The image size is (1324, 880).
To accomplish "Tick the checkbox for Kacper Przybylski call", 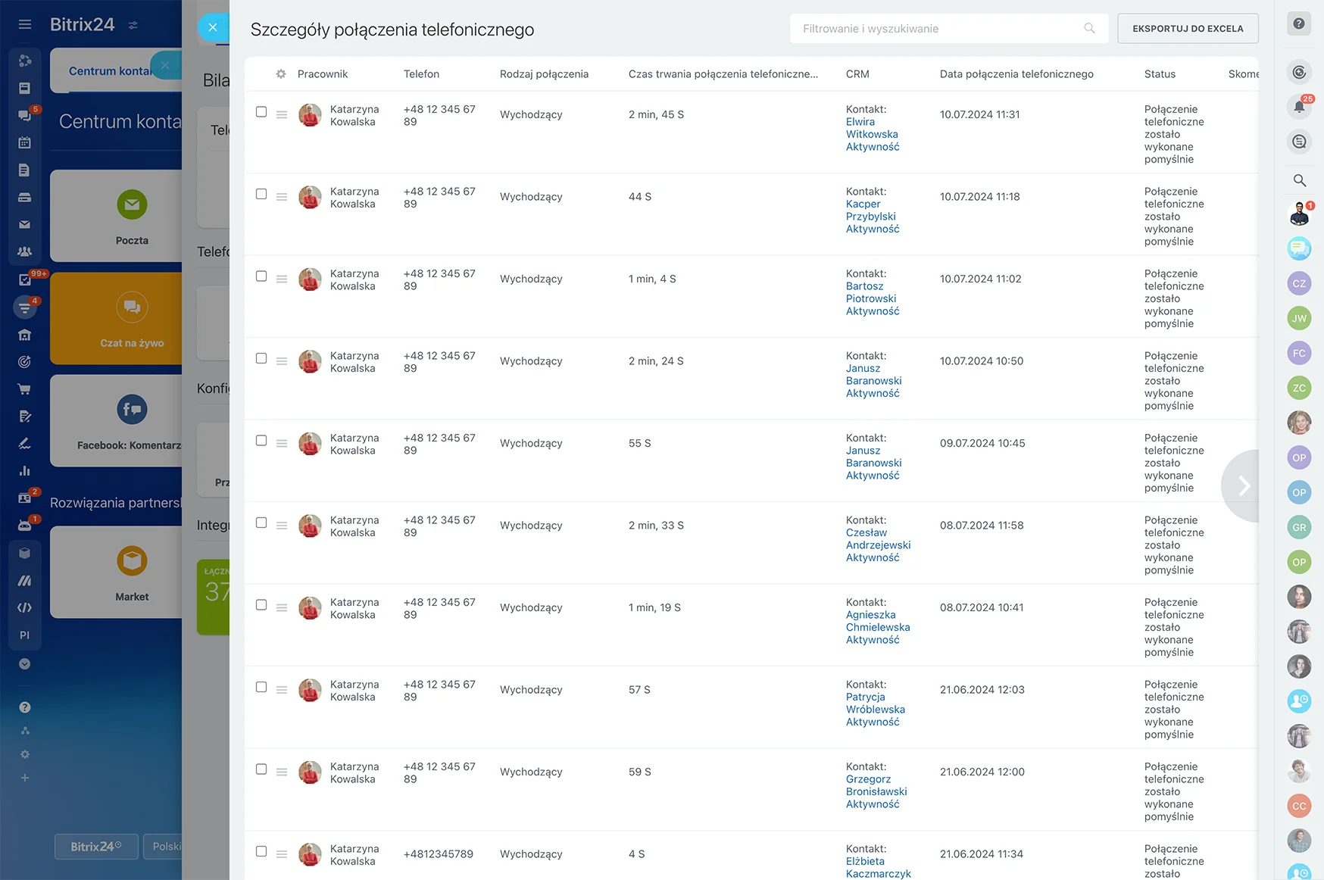I will coord(261,195).
